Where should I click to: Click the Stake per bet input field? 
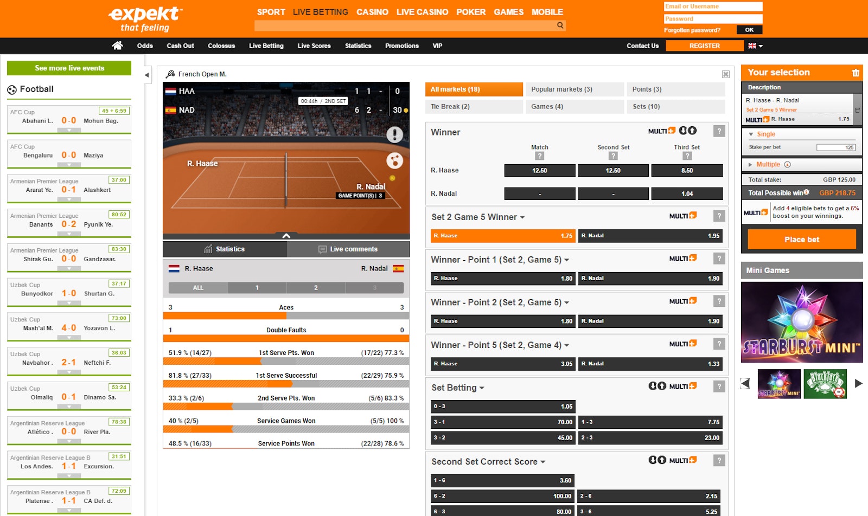coord(835,147)
